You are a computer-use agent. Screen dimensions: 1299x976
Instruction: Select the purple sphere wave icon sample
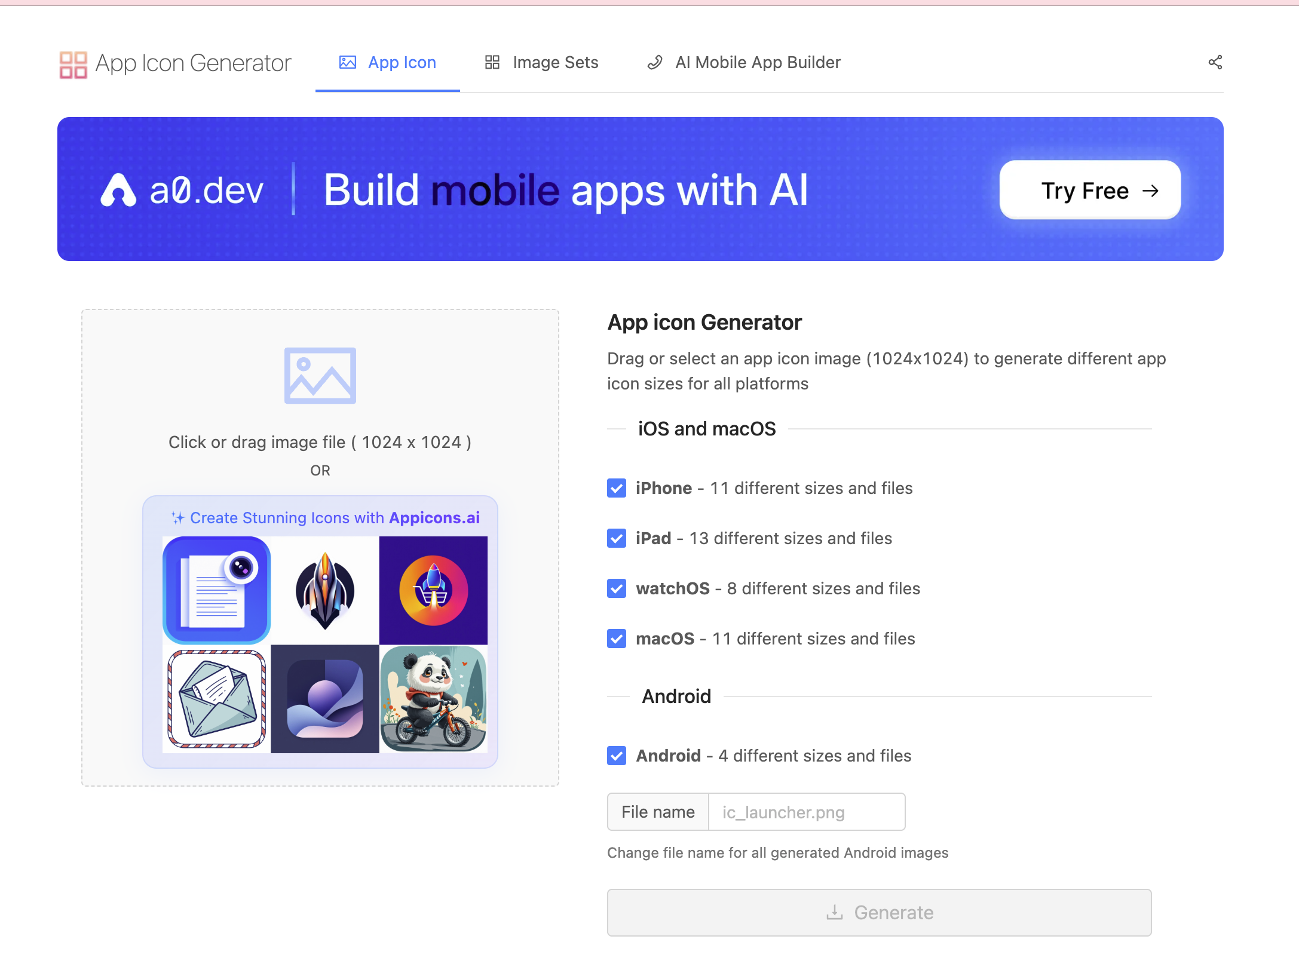tap(324, 699)
